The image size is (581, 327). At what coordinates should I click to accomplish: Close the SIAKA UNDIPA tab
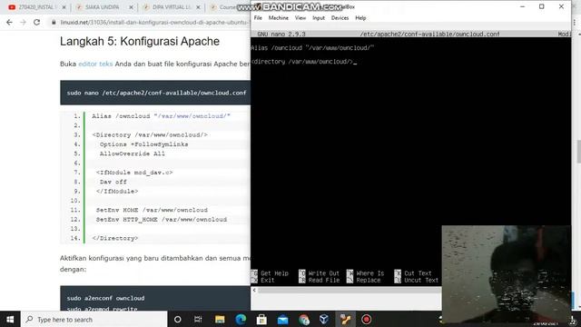coord(131,7)
